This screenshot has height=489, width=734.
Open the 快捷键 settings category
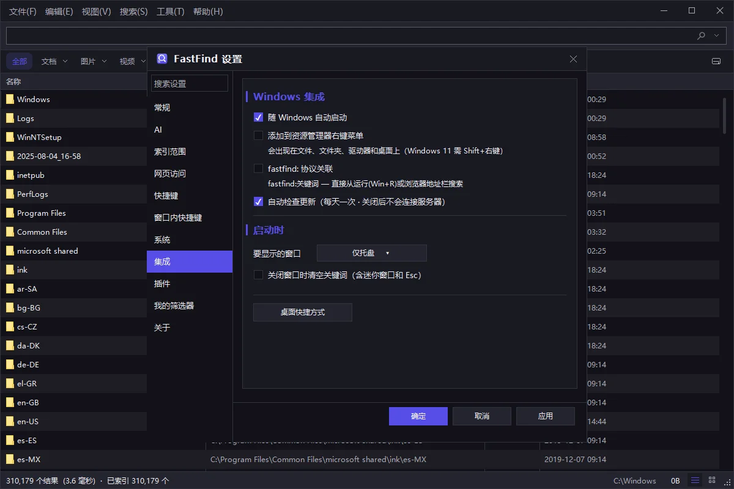[190, 196]
